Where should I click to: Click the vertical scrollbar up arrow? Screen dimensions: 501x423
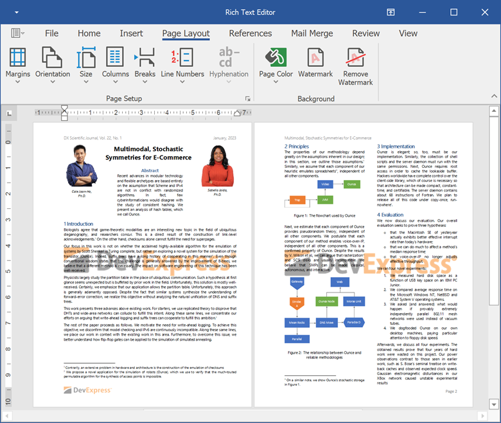[x=494, y=111]
